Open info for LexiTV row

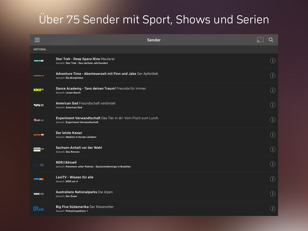point(272,179)
